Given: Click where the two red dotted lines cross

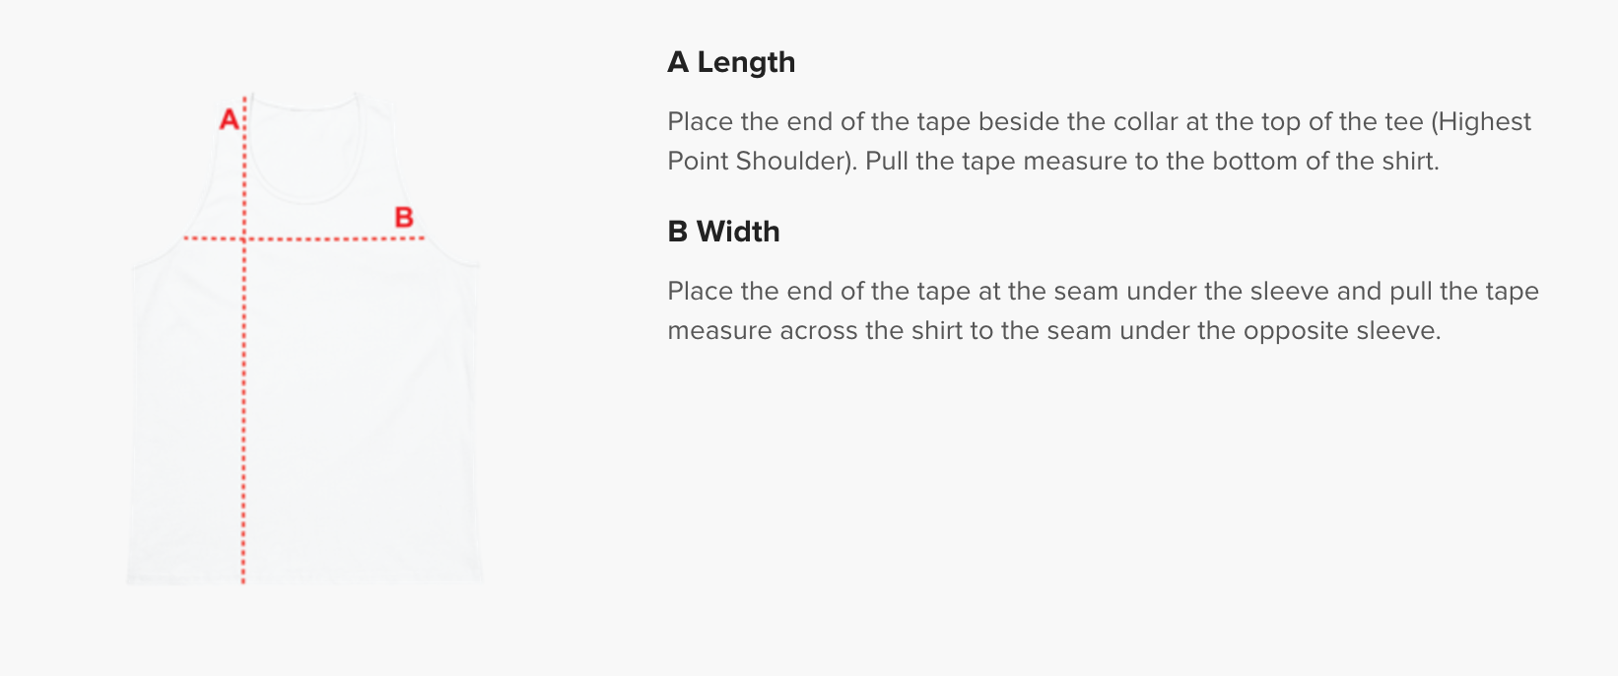Looking at the screenshot, I should [x=243, y=238].
